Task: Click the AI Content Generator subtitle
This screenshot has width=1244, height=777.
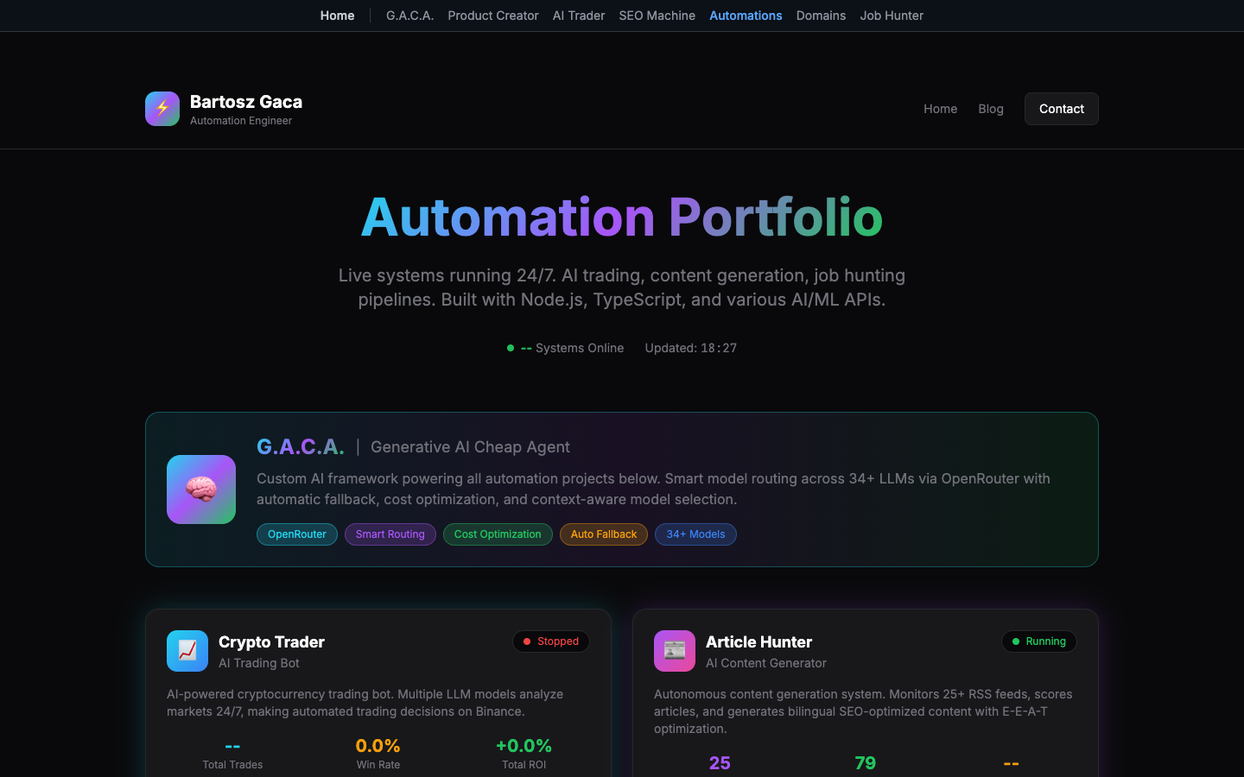Action: coord(766,663)
